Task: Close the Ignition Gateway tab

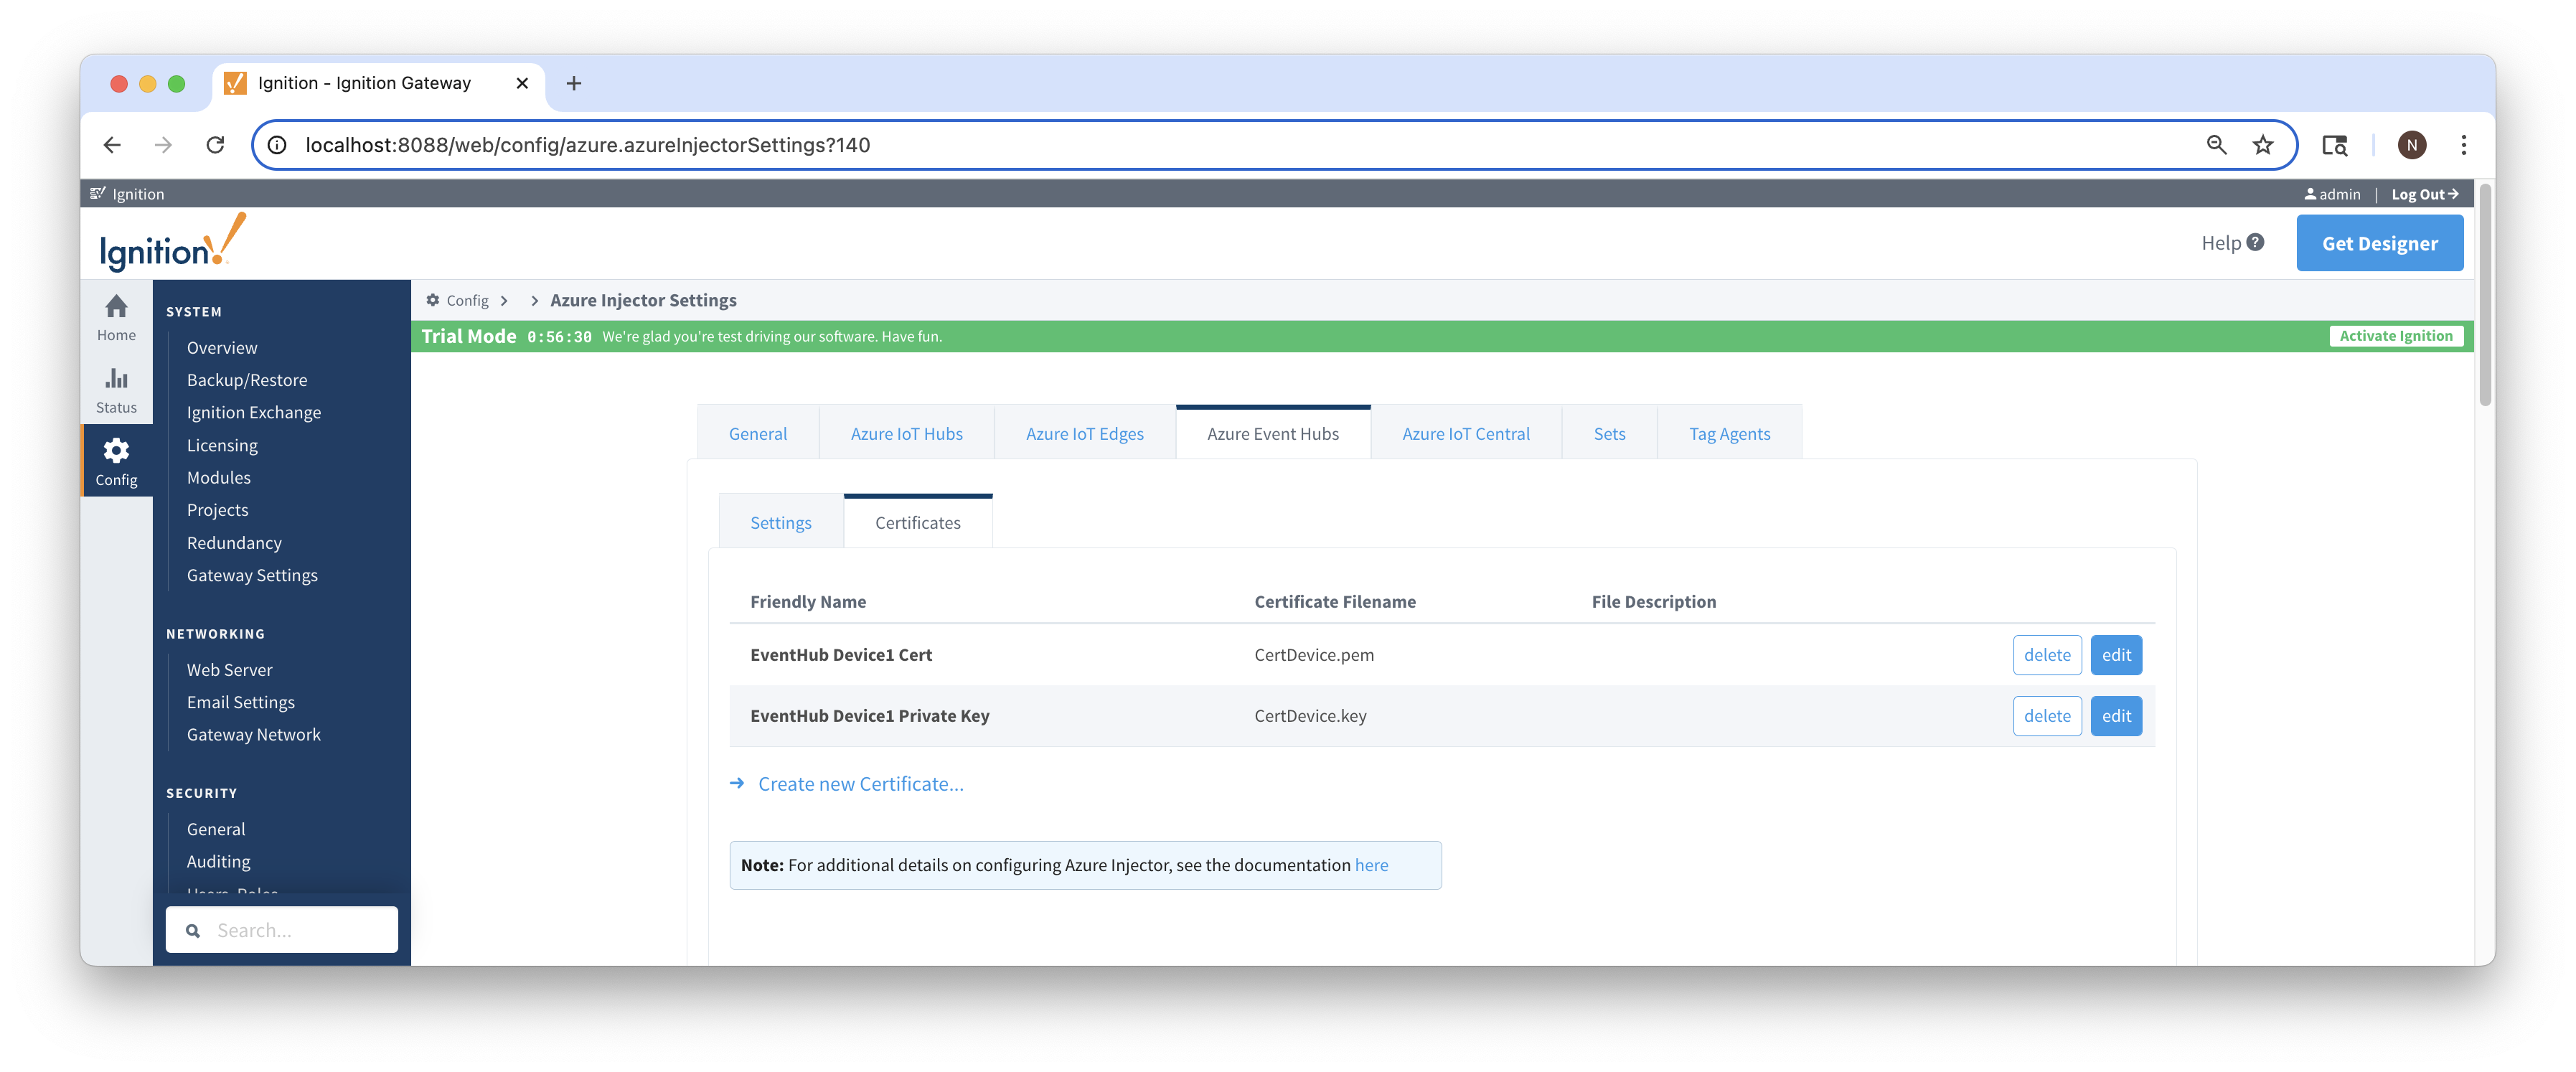Action: (521, 83)
